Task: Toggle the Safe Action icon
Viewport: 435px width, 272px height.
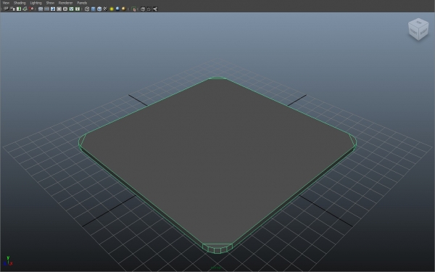Action: 71,9
